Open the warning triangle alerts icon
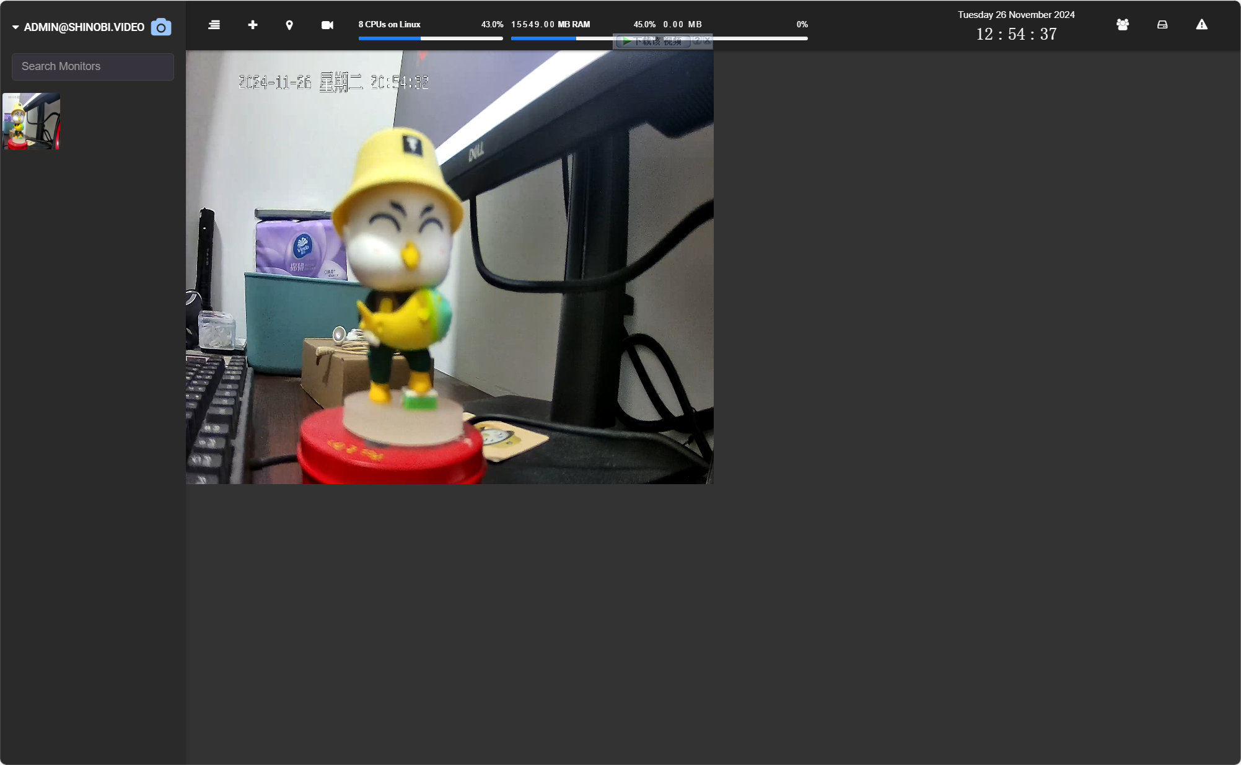Screen dimensions: 1241x765 coord(1201,25)
